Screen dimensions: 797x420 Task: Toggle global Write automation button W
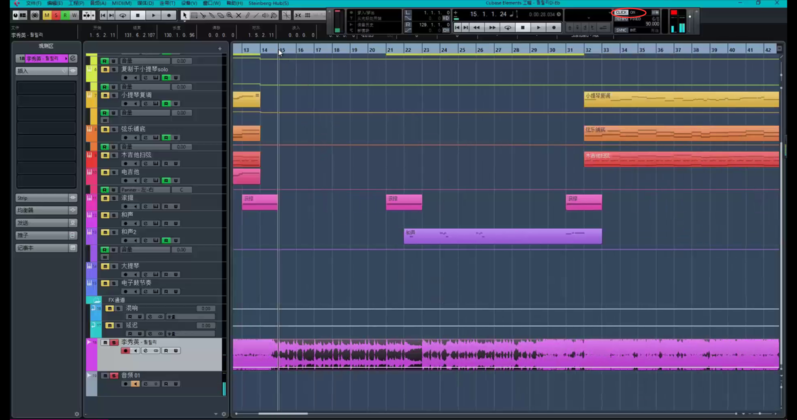tap(74, 15)
